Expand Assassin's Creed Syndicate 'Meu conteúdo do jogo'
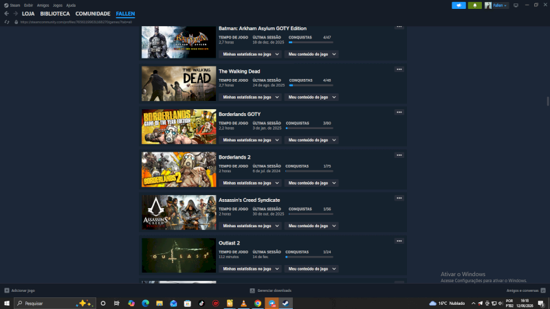The height and width of the screenshot is (309, 550). pos(311,226)
